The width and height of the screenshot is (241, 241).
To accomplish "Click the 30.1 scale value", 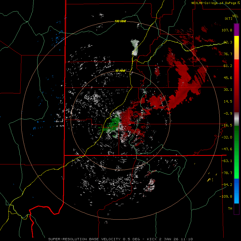I will click(x=228, y=90).
